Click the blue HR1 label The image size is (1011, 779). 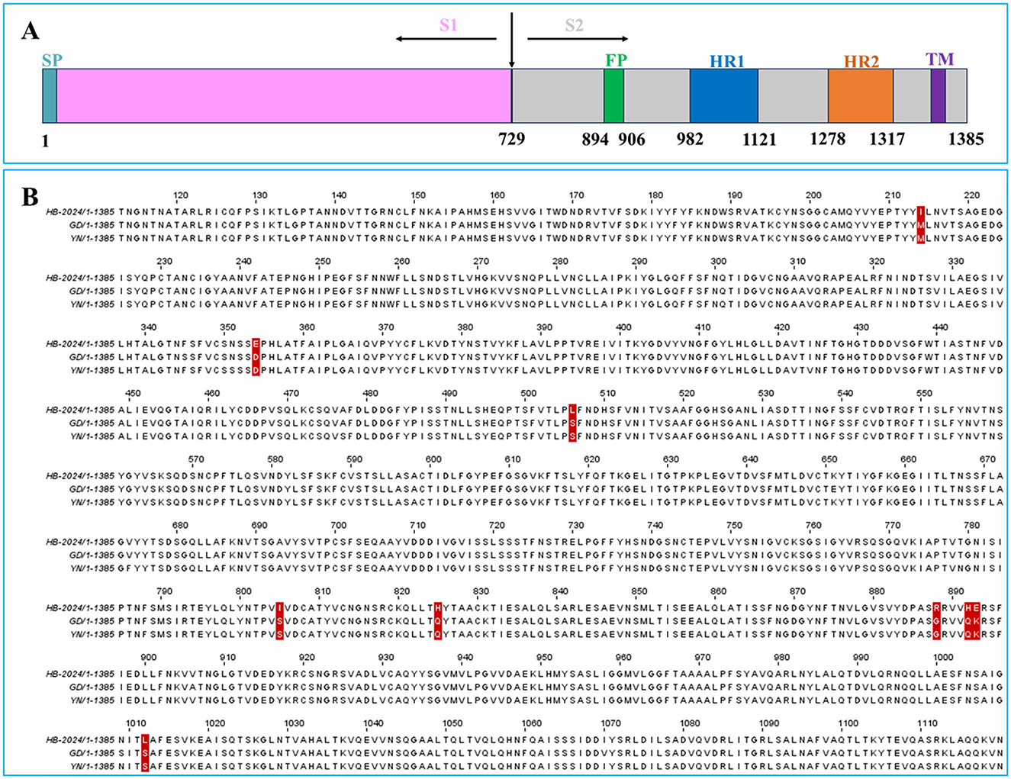click(726, 61)
